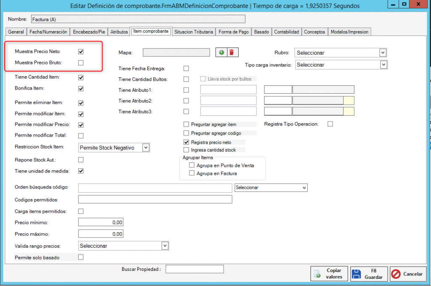Click the application icon in title bar
The image size is (431, 286).
(5, 6)
